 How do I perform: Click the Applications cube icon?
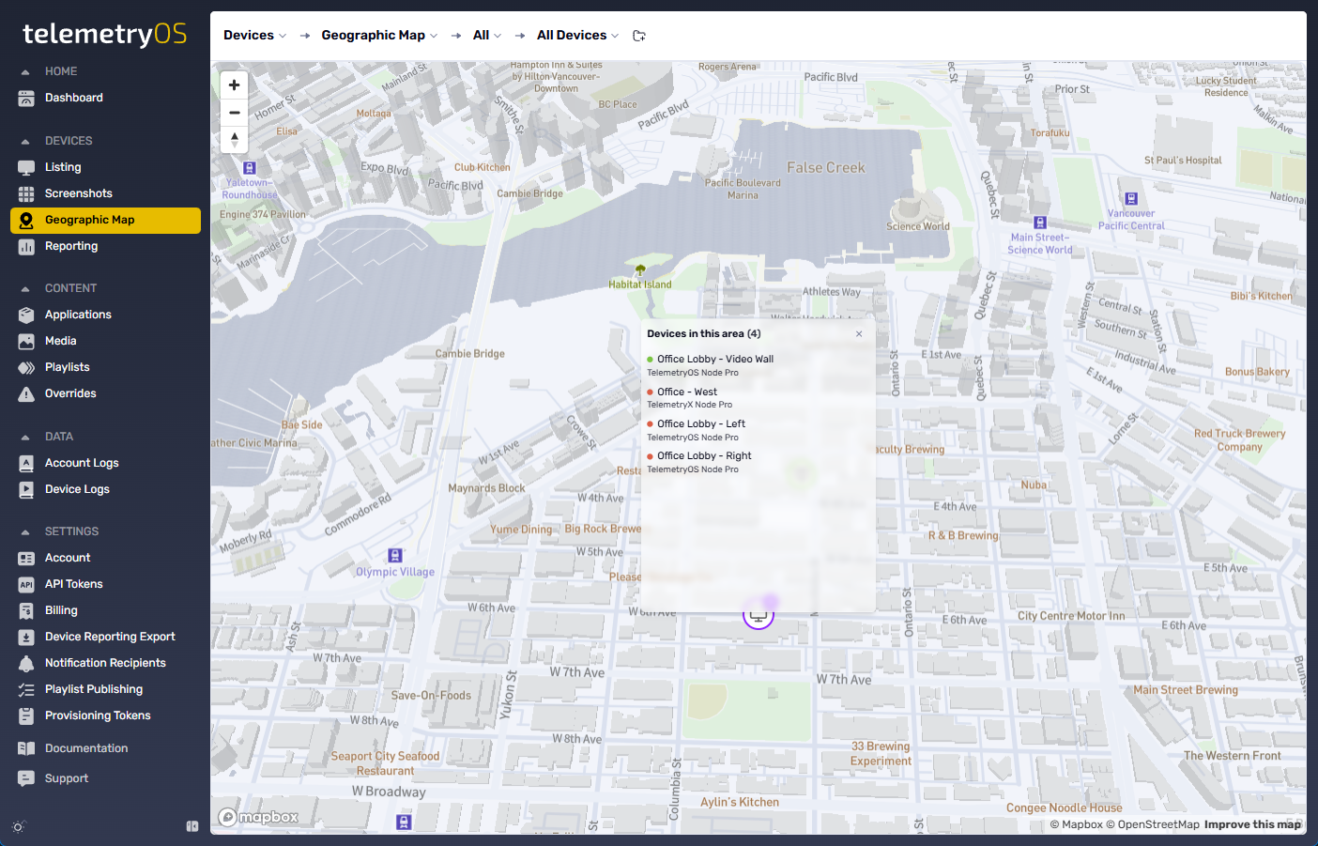tap(26, 315)
